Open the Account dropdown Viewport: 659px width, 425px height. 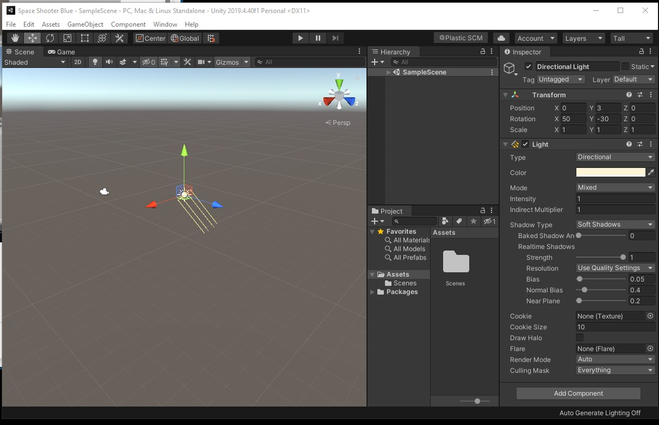coord(536,38)
